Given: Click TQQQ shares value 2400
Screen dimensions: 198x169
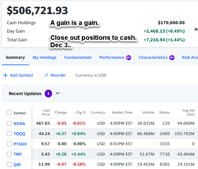Looking at the screenshot, I should [165, 134].
